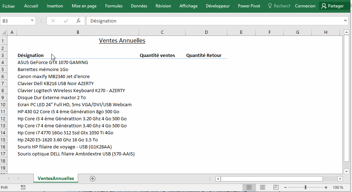Select cell Clavier Dell KB216 USB Noir AZERTY

pyautogui.click(x=78, y=83)
